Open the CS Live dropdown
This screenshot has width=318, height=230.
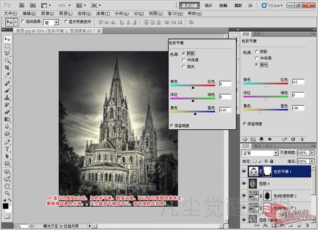pos(272,5)
